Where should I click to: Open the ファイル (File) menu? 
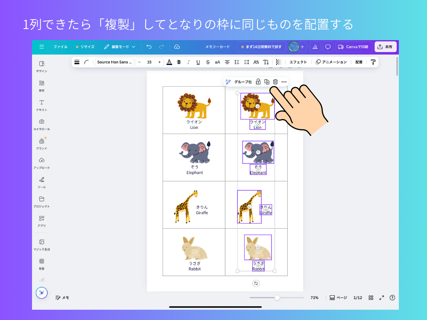[60, 47]
